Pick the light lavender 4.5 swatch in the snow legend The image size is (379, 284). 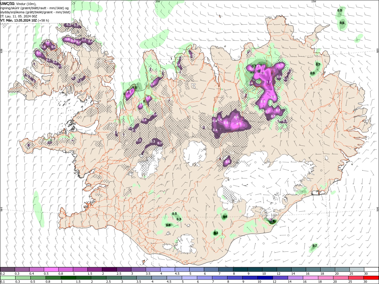(182, 270)
